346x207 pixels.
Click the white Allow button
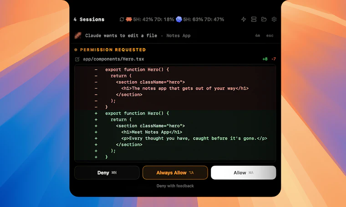(x=244, y=172)
